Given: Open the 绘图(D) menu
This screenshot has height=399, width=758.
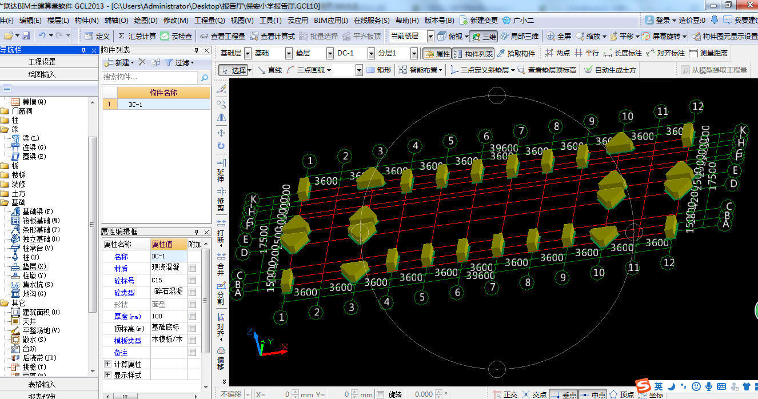Looking at the screenshot, I should coord(146,20).
